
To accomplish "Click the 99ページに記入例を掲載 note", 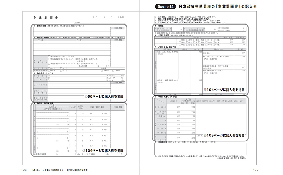I will pyautogui.click(x=104, y=97).
